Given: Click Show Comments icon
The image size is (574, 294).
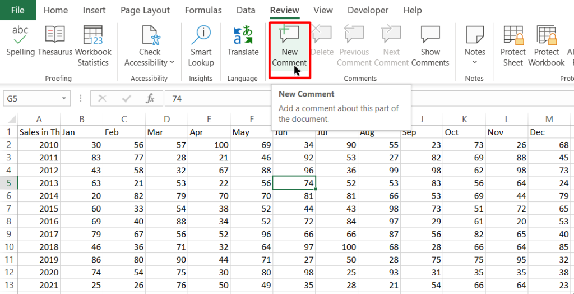Looking at the screenshot, I should click(x=430, y=35).
